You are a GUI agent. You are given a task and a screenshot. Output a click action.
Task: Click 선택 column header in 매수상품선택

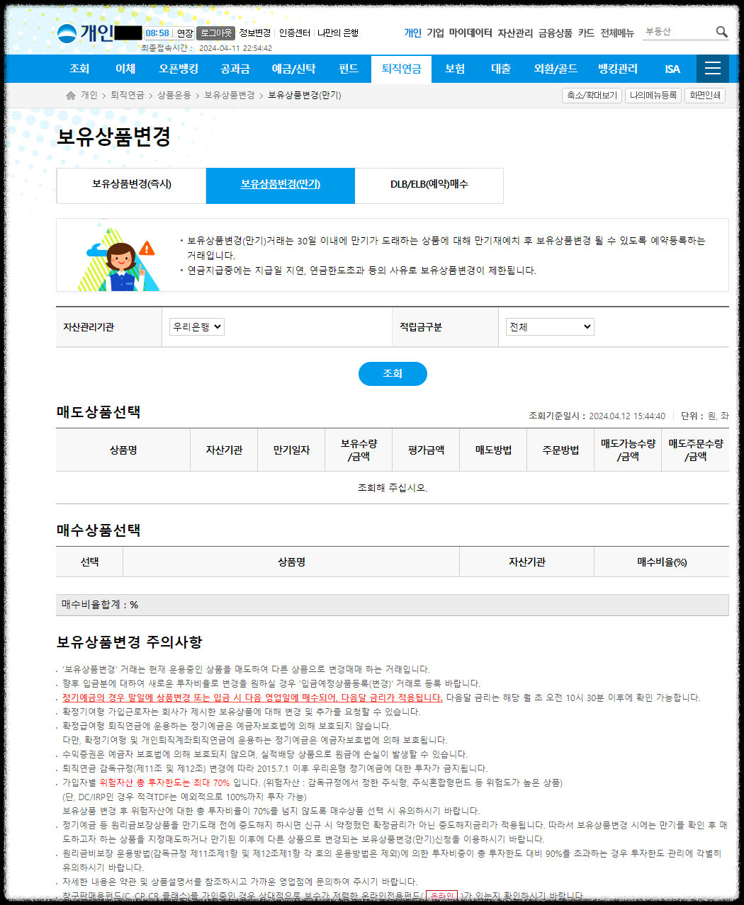coord(89,562)
